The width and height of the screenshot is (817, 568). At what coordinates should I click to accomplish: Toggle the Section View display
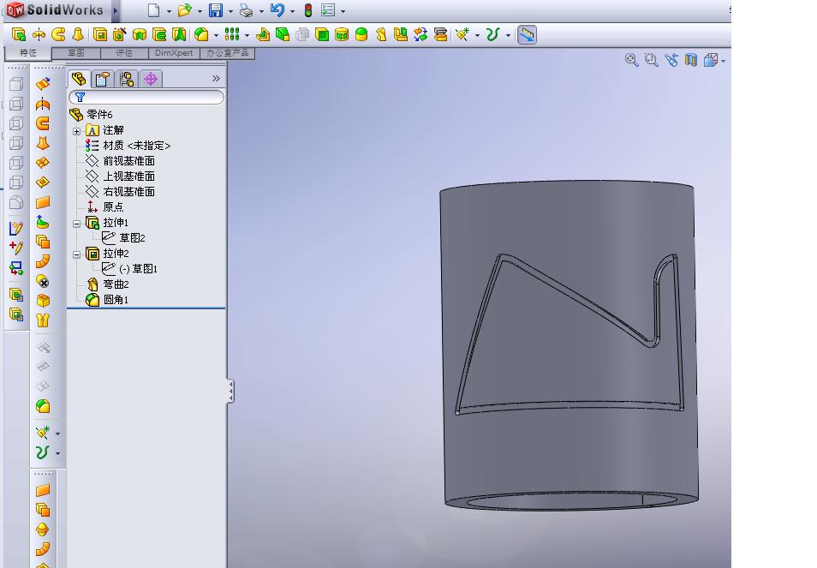[x=691, y=61]
